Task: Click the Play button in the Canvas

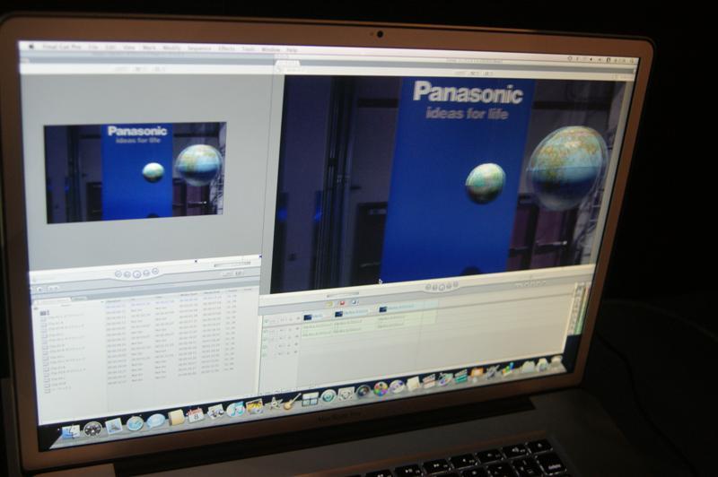Action: click(x=442, y=287)
